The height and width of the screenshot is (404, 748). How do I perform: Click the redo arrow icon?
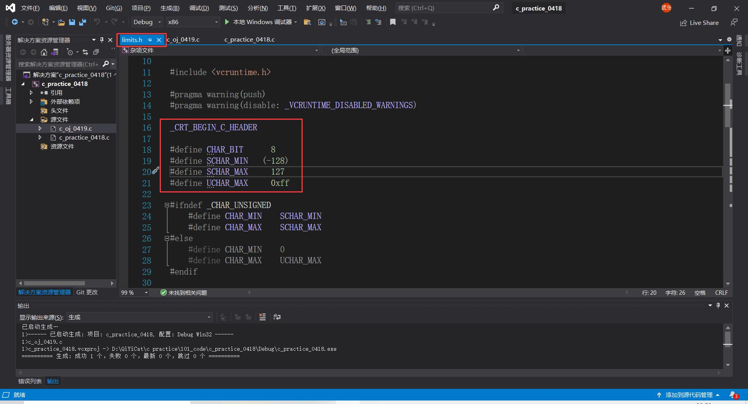click(114, 22)
